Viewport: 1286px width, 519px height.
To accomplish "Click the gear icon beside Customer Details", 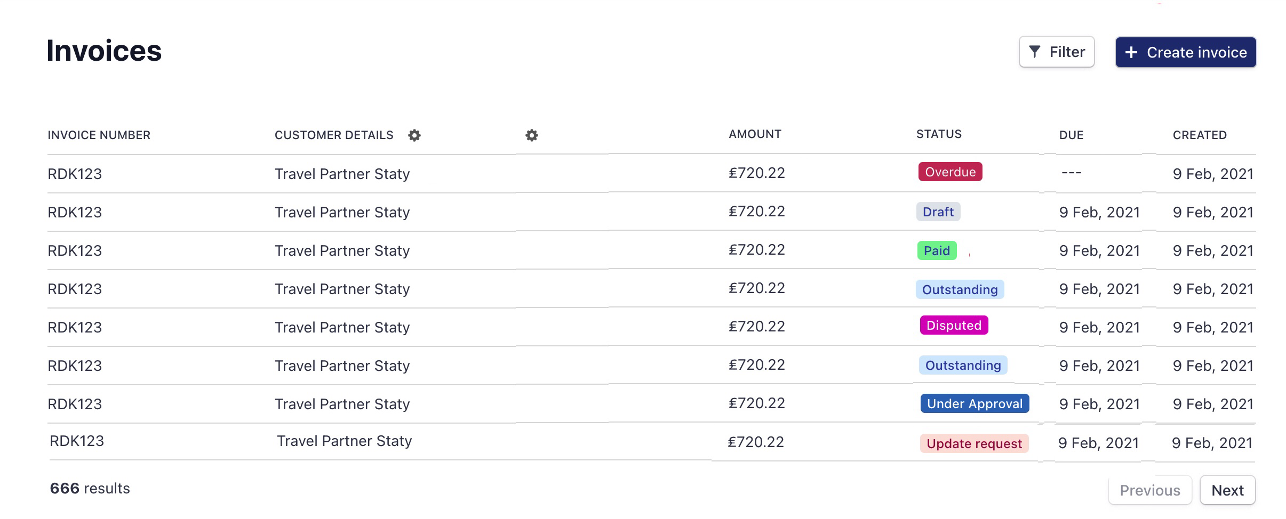I will coord(414,135).
